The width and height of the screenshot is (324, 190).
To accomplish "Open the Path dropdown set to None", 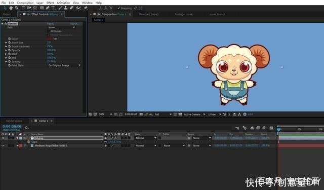I will (x=62, y=27).
